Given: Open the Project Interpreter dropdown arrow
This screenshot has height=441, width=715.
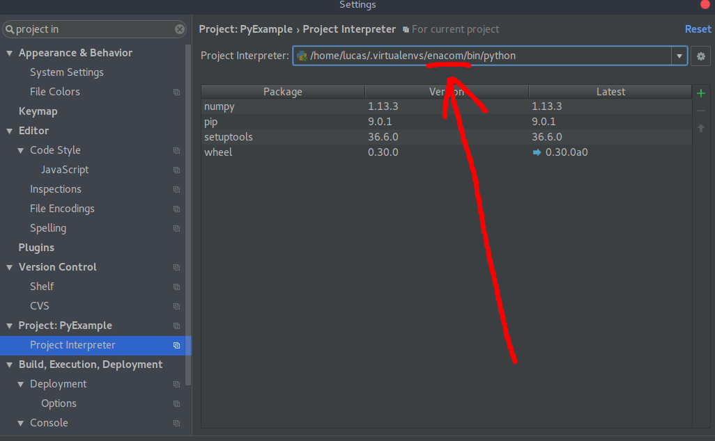Looking at the screenshot, I should pos(679,56).
